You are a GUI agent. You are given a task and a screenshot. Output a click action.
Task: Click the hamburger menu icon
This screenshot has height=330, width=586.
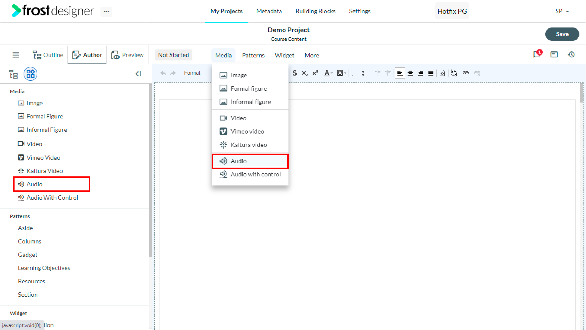16,55
